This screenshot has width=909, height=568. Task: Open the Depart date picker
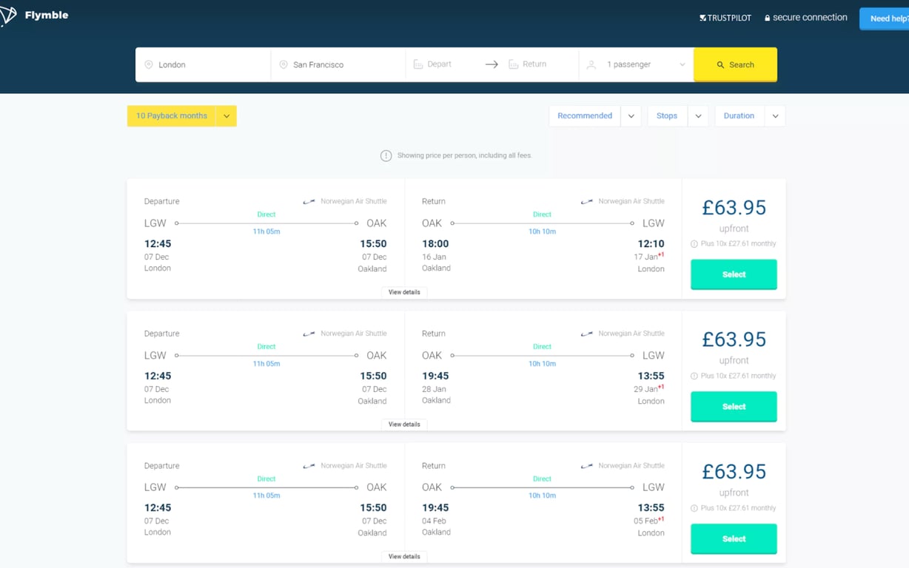pyautogui.click(x=440, y=64)
